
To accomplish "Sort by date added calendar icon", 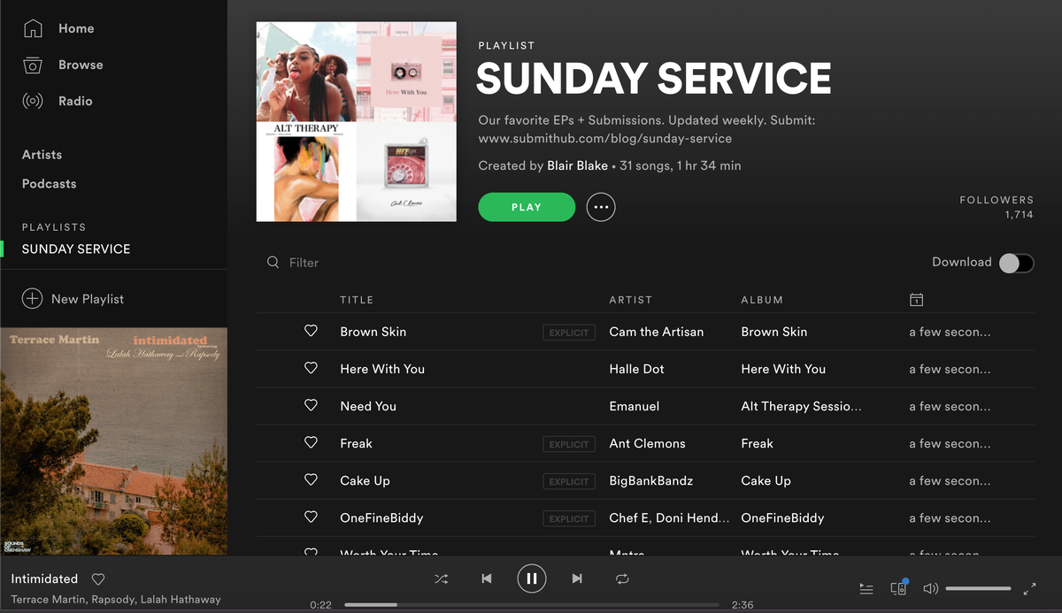I will click(916, 300).
